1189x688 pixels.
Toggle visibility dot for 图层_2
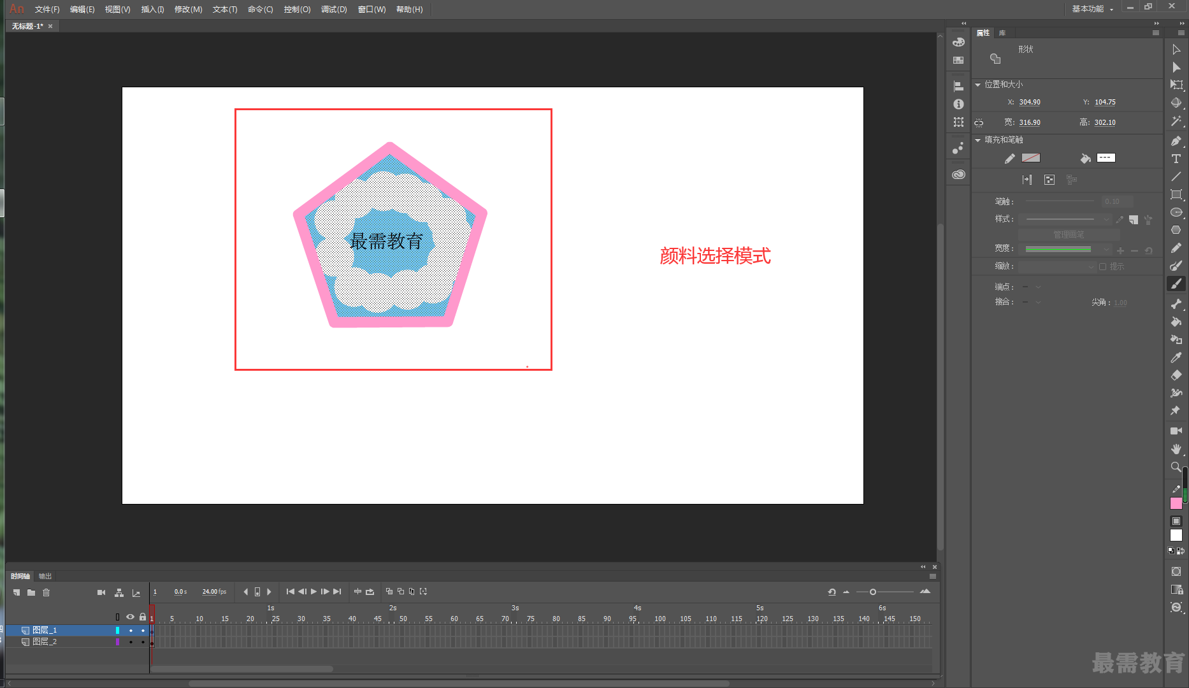131,642
